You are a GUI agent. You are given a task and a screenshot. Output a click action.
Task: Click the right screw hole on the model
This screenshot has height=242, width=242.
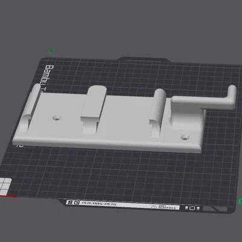(185, 138)
